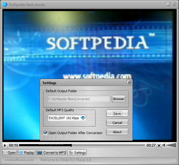The image size is (179, 165).
Task: Open Settings from the bottom toolbar
Action: 77,153
